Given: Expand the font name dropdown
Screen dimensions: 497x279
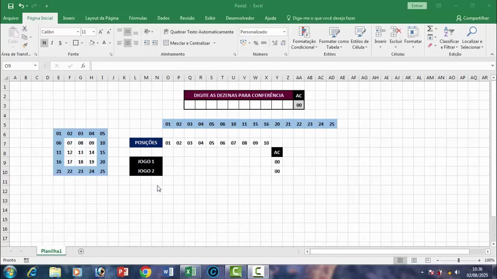Looking at the screenshot, I should 78,32.
